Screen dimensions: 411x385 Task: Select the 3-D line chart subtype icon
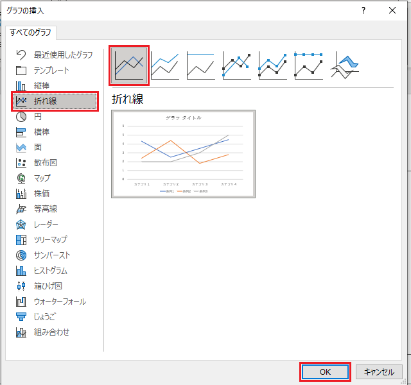[345, 65]
